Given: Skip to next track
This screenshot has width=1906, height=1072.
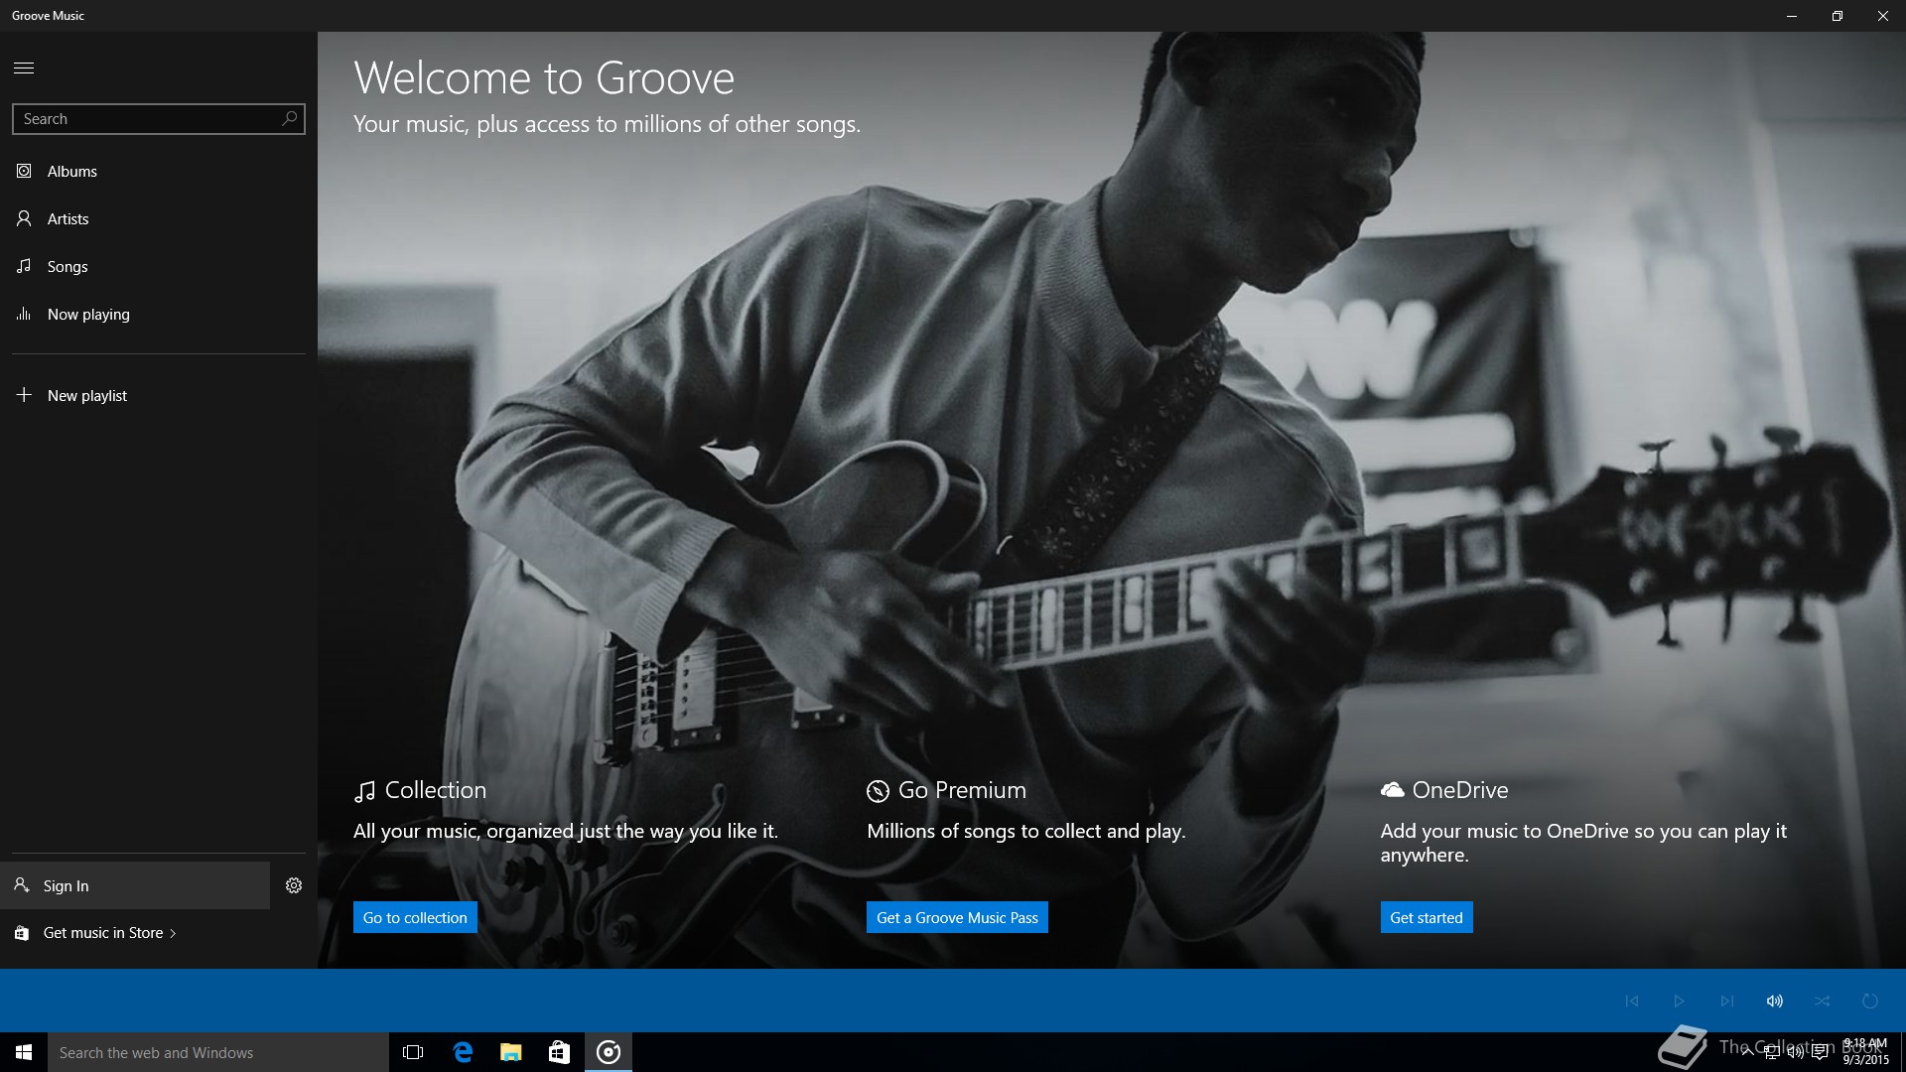Looking at the screenshot, I should (x=1727, y=1001).
